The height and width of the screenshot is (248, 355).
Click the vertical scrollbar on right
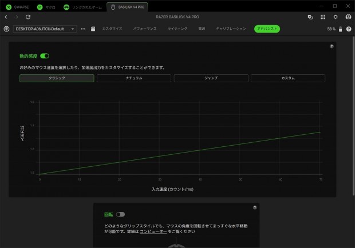353,115
